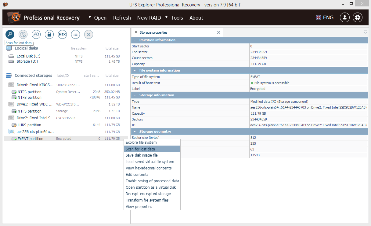Click the Storage (D:) drive icon
The height and width of the screenshot is (226, 371).
tap(11, 61)
